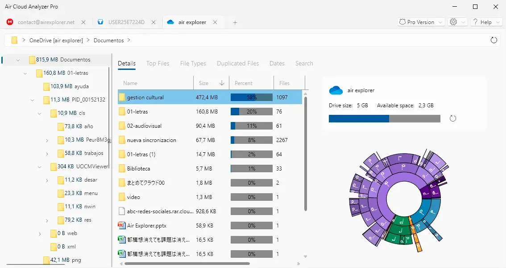Click folder icon of video row
Viewport: 506px width, 268px height.
tap(122, 197)
